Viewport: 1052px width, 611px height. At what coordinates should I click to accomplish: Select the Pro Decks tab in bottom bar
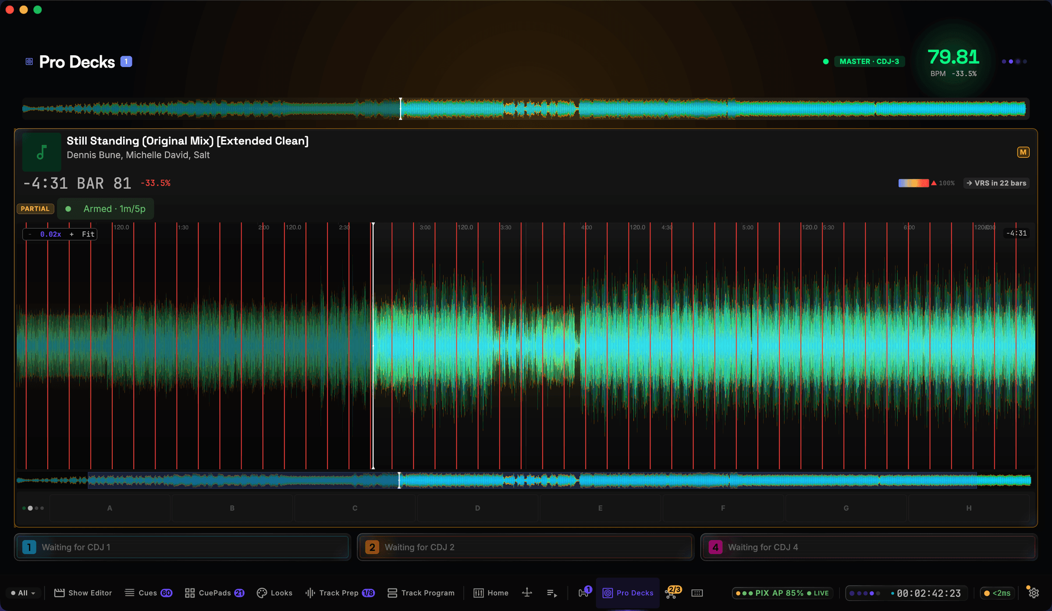[x=628, y=593]
